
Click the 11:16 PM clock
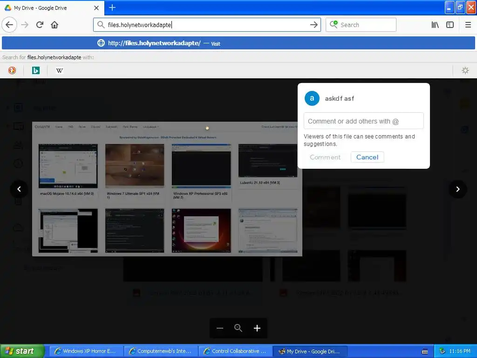460,351
